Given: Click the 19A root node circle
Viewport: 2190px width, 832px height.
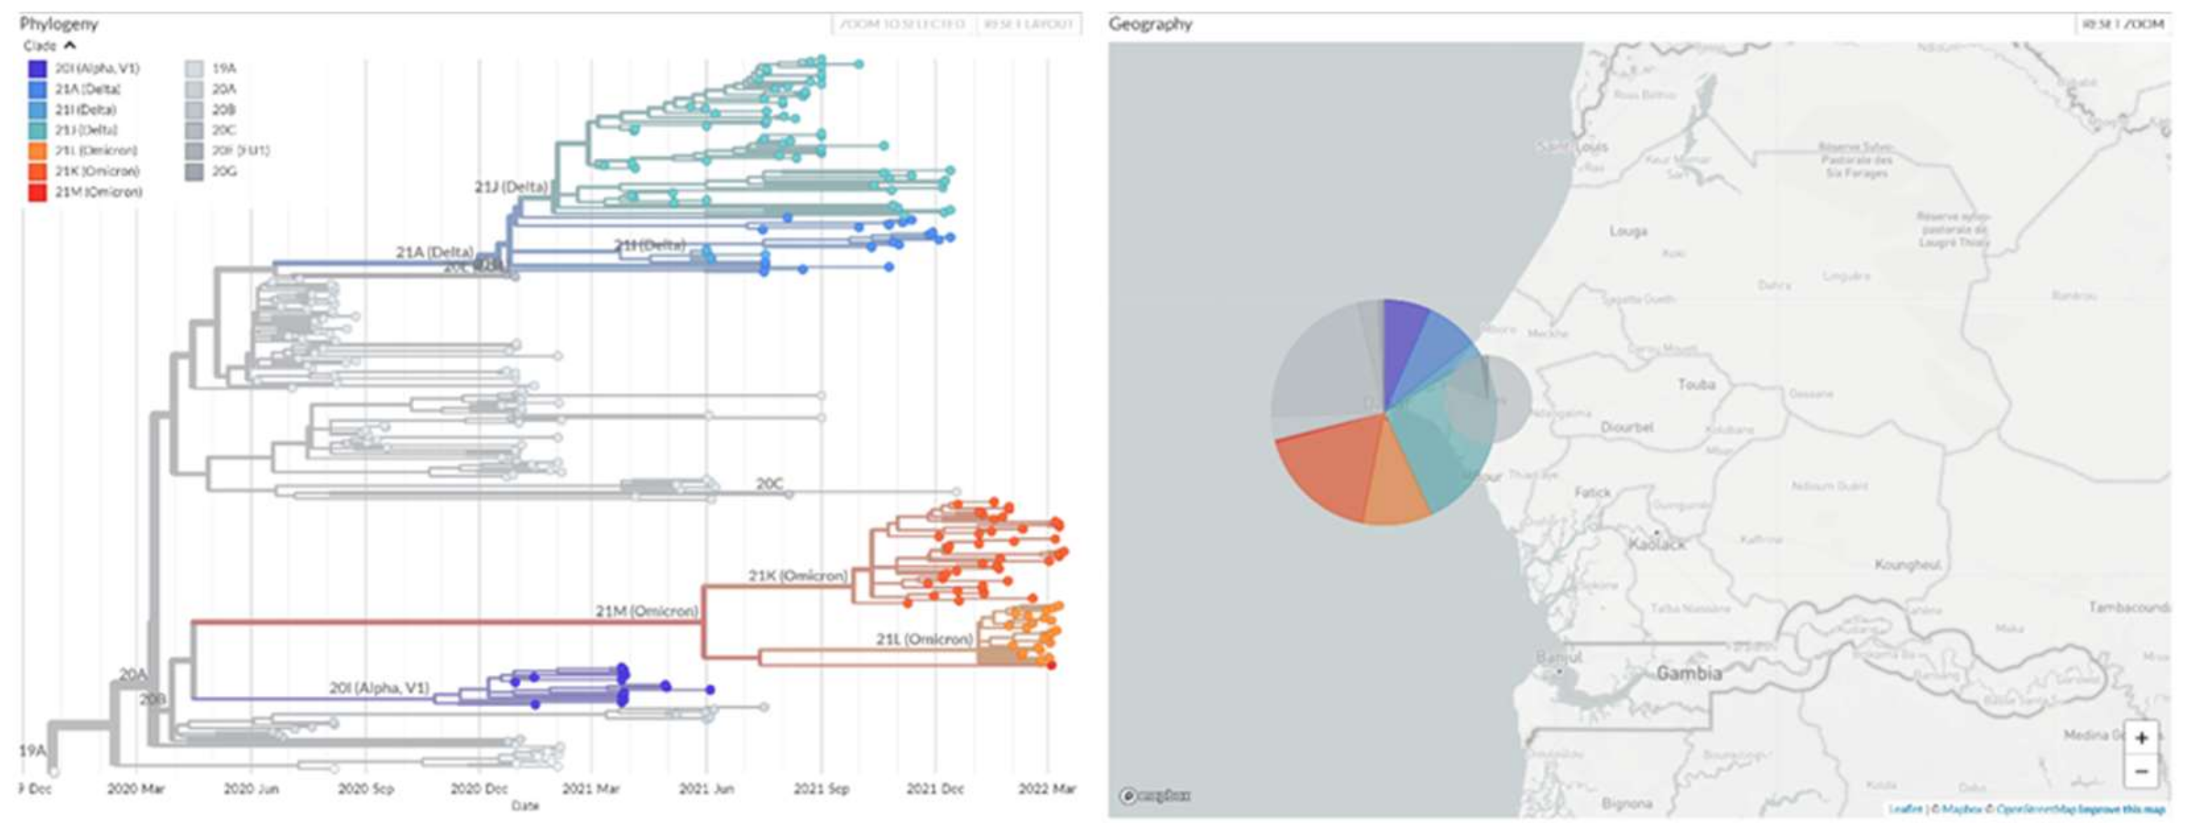Looking at the screenshot, I should click(x=55, y=772).
